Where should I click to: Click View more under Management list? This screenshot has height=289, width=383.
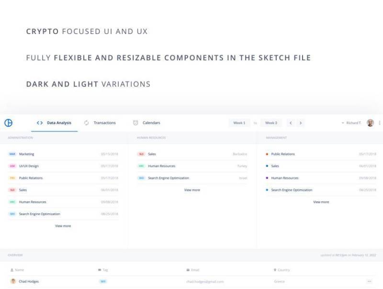coord(321,202)
